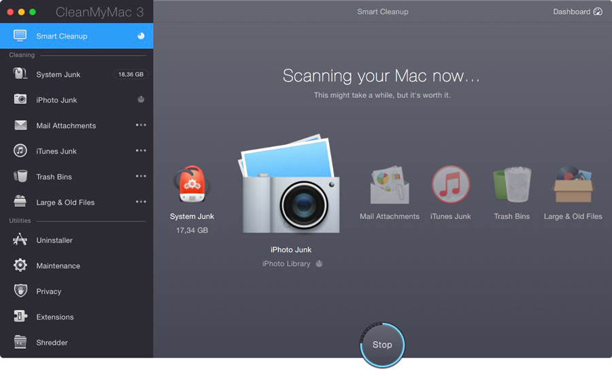Open the Dashboard link at top right
Viewport: 612px width, 376px height.
(577, 12)
